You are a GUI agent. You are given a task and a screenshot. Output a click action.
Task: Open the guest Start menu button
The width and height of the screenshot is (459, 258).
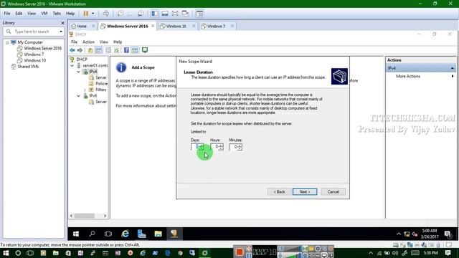click(76, 234)
